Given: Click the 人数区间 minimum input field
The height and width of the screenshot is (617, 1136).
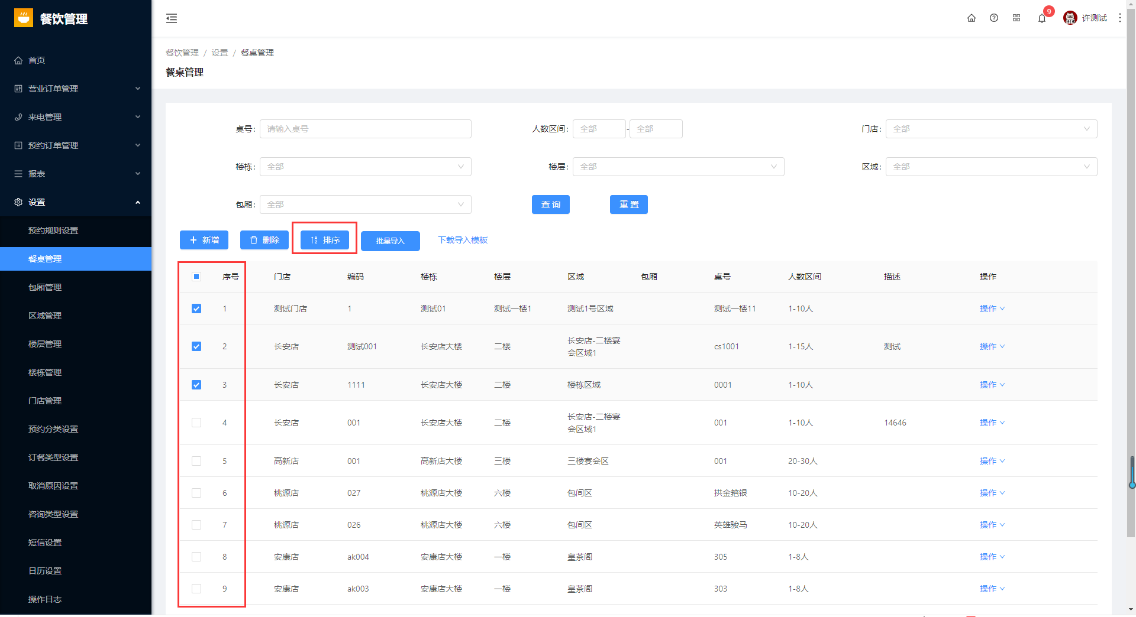Looking at the screenshot, I should pos(599,129).
